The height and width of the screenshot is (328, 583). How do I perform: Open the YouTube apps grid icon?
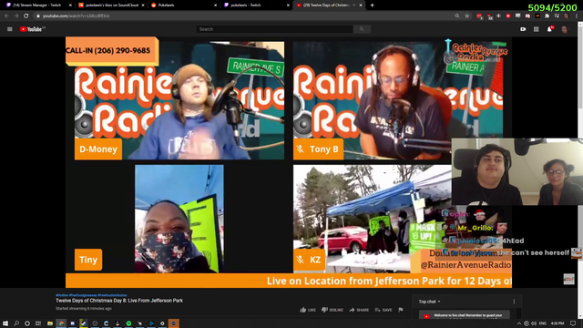(537, 29)
